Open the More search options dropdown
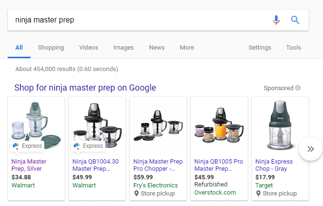 point(187,48)
